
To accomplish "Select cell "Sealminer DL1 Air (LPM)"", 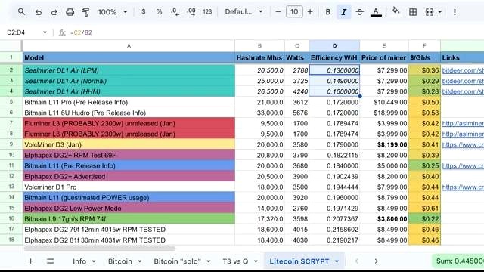I will point(129,70).
